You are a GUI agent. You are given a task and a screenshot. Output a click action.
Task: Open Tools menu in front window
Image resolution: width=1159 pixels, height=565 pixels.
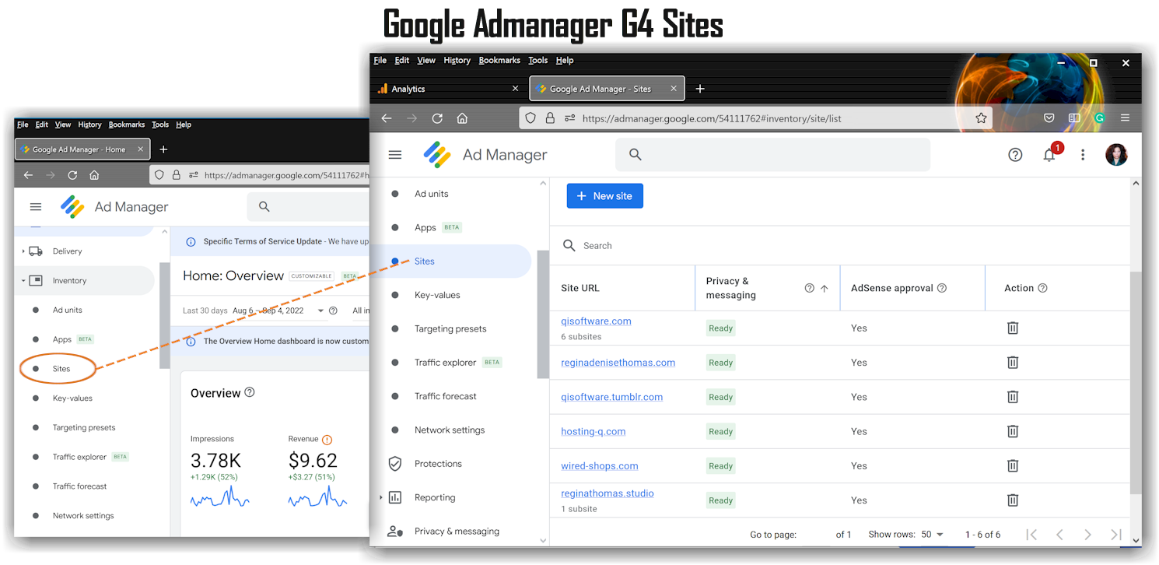pyautogui.click(x=537, y=61)
